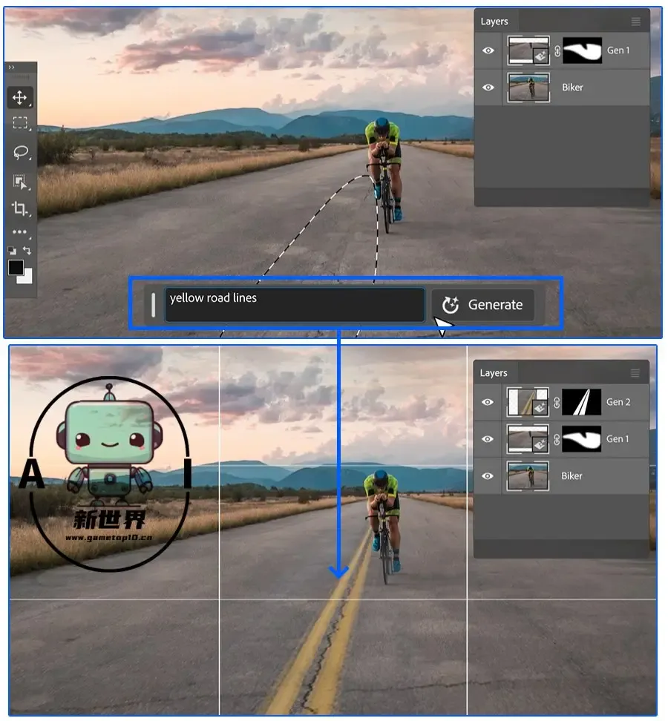Hide the Gen 1 layer in the panel containing Gen 2
Image resolution: width=668 pixels, height=721 pixels.
487,439
